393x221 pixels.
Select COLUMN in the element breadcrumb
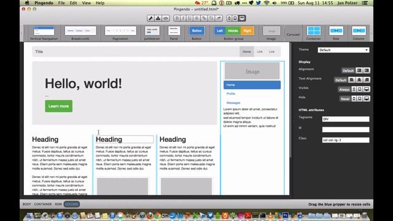[72, 204]
